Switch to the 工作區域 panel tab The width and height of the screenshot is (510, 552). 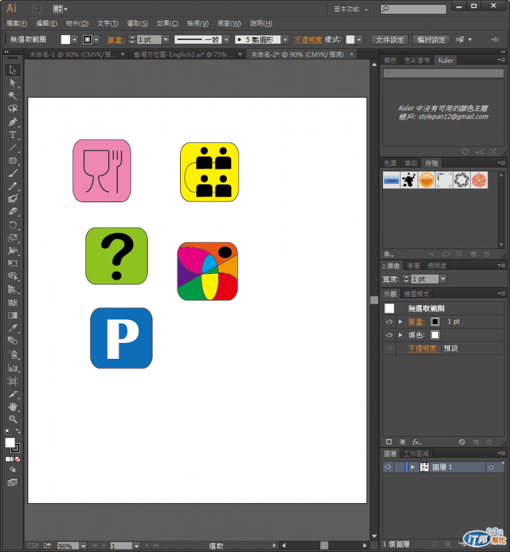(x=416, y=454)
